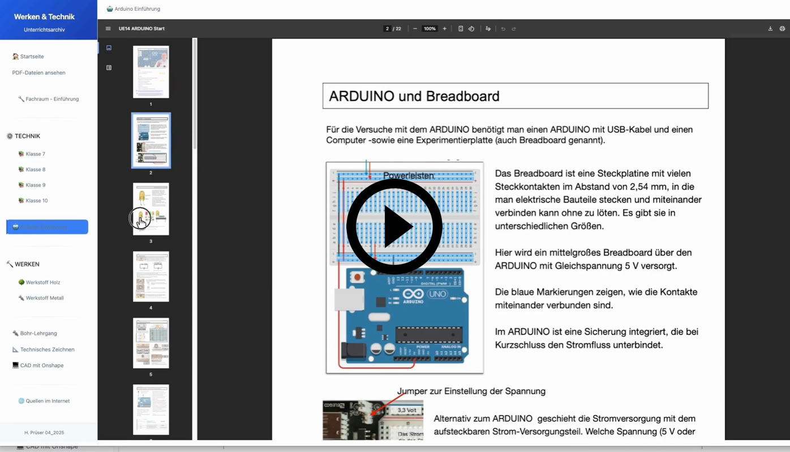Go to Startseite link

[x=32, y=56]
